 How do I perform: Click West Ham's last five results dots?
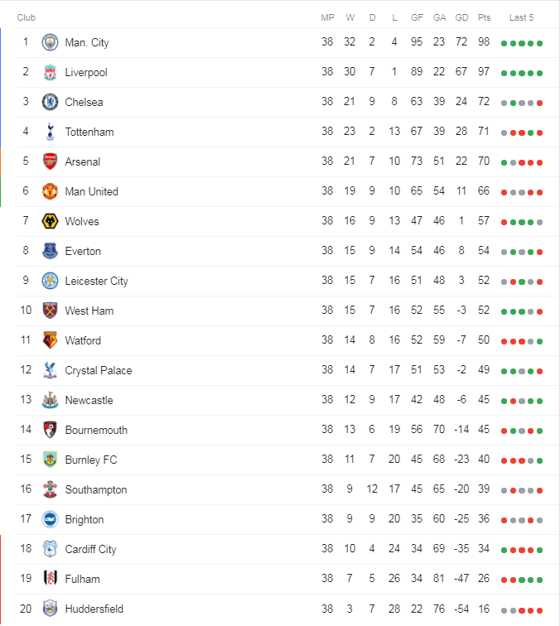522,311
